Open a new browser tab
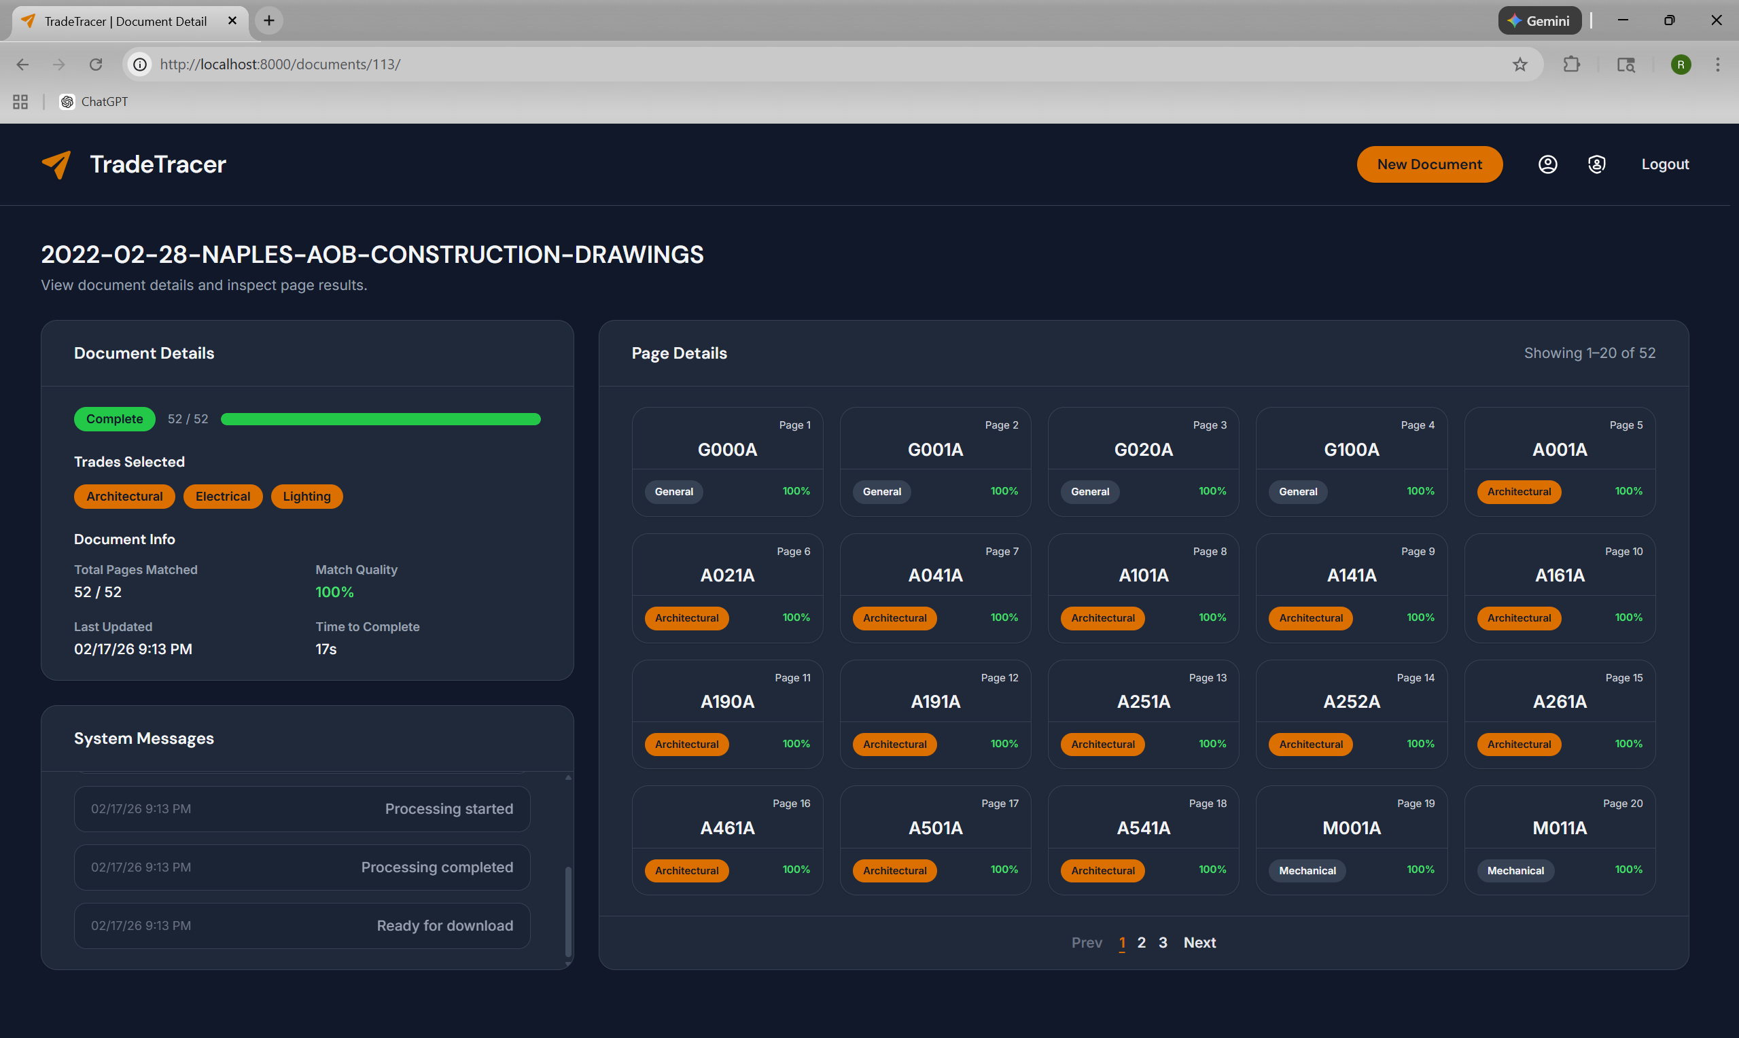This screenshot has width=1739, height=1038. (268, 20)
